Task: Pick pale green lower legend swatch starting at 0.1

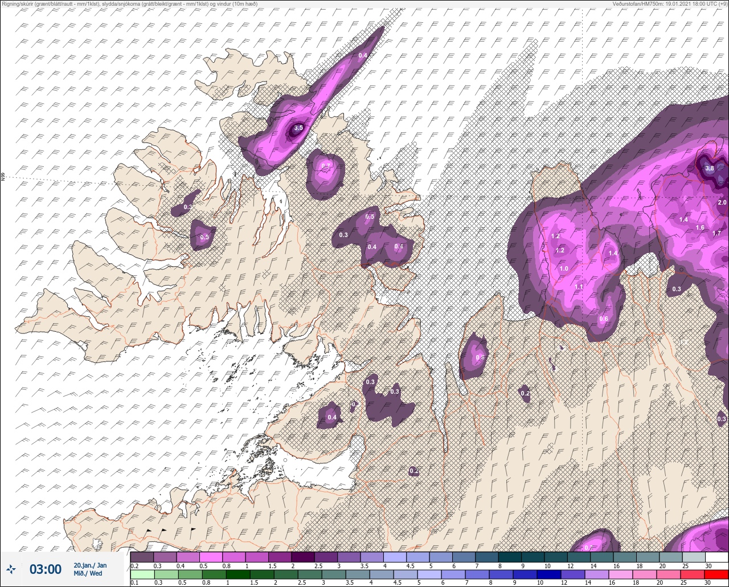Action: pos(142,574)
